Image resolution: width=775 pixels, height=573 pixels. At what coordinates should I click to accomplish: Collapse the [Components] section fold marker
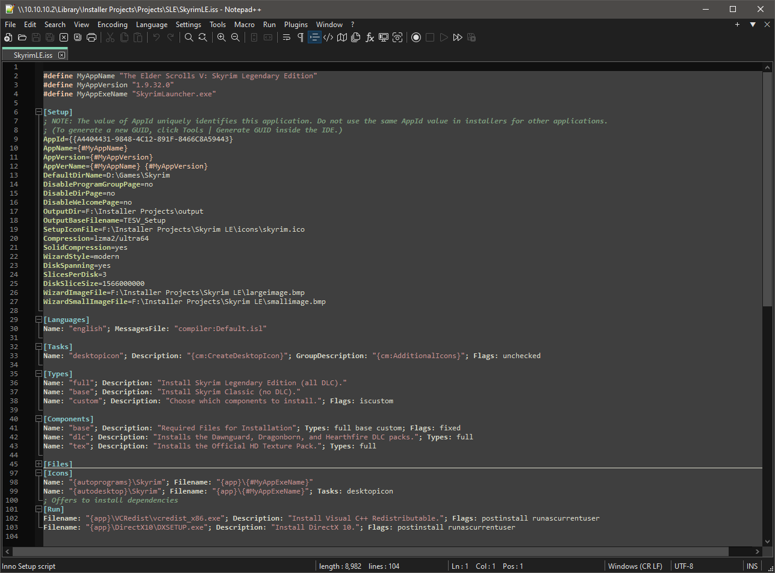(39, 419)
